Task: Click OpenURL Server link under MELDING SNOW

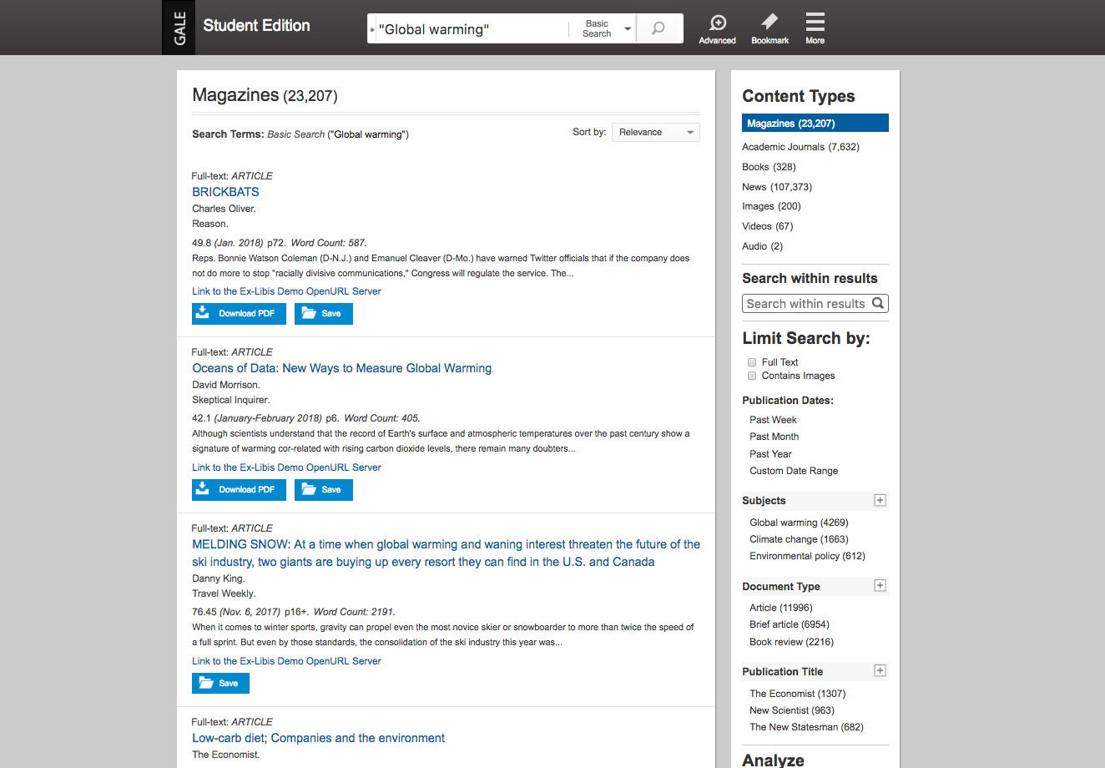Action: (x=286, y=661)
